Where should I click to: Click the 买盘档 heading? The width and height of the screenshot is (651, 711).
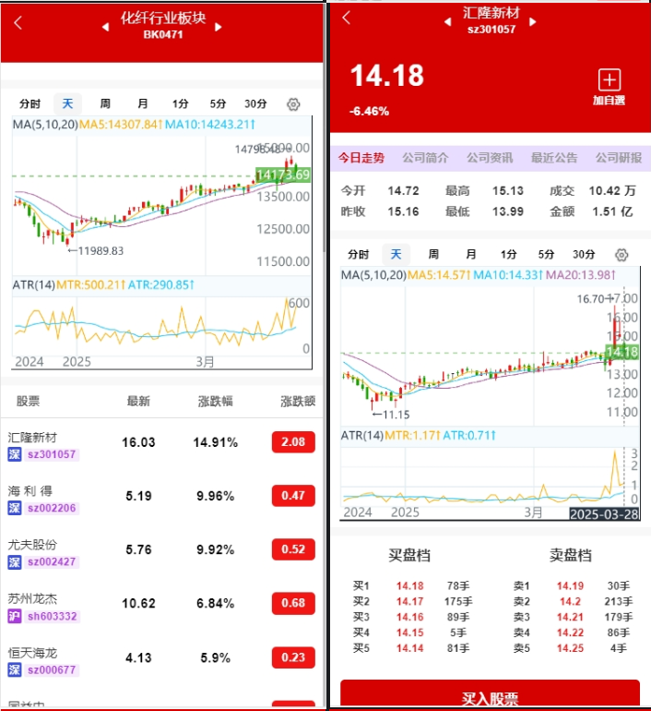point(409,555)
